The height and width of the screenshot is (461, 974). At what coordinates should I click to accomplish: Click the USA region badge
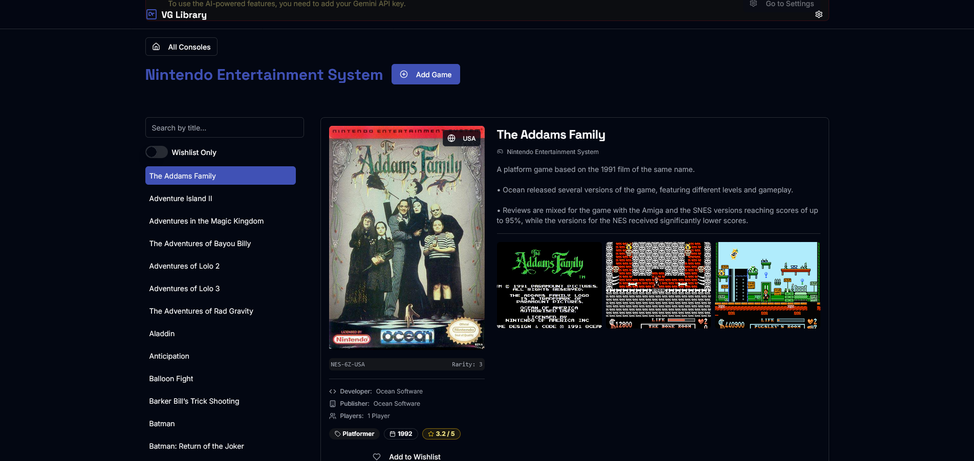462,138
